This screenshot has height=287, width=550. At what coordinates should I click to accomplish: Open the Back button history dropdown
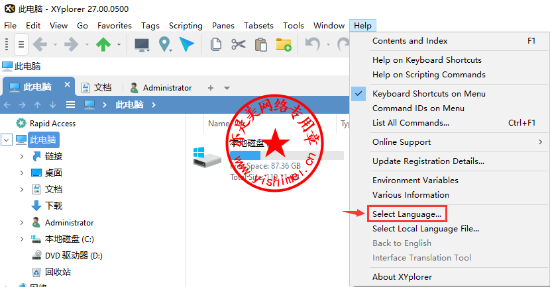[x=55, y=45]
